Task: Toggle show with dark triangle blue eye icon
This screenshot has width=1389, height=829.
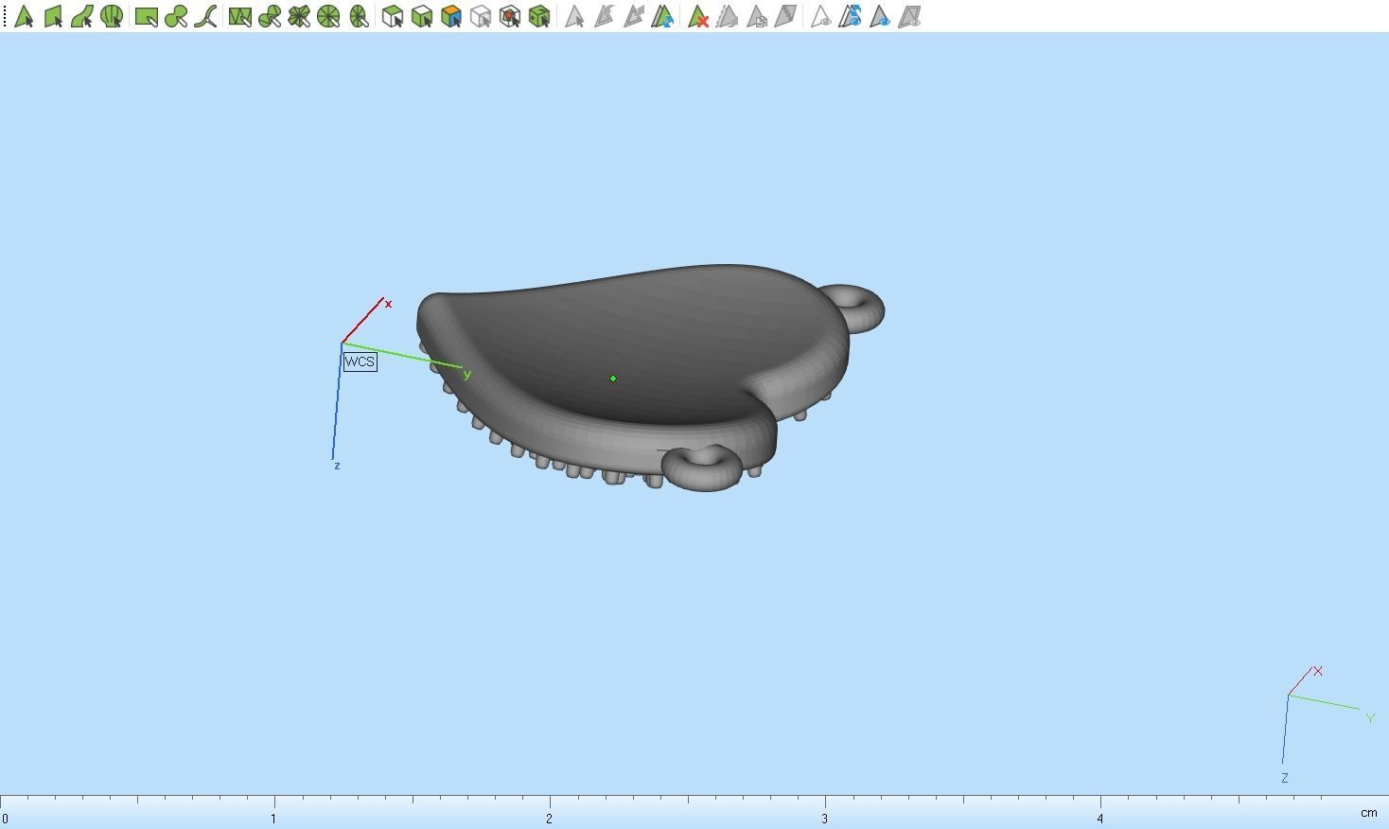Action: (x=879, y=16)
